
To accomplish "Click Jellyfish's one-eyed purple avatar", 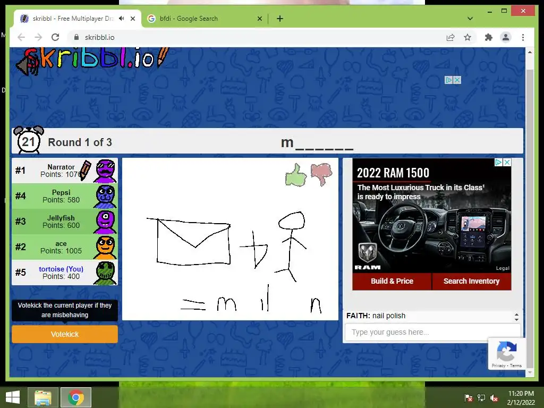I will coord(106,222).
